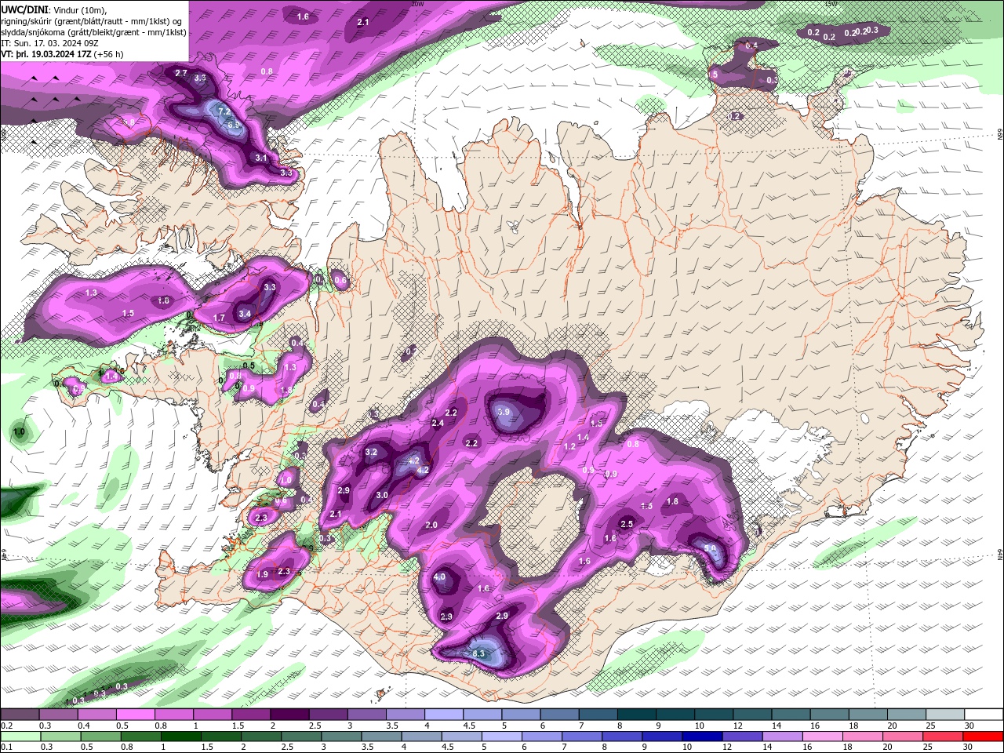
Task: Click the 1.7 precipitation label
Action: tap(220, 318)
